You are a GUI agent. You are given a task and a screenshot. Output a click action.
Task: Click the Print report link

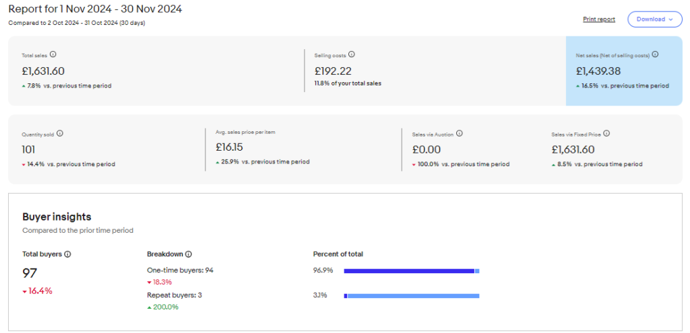599,20
